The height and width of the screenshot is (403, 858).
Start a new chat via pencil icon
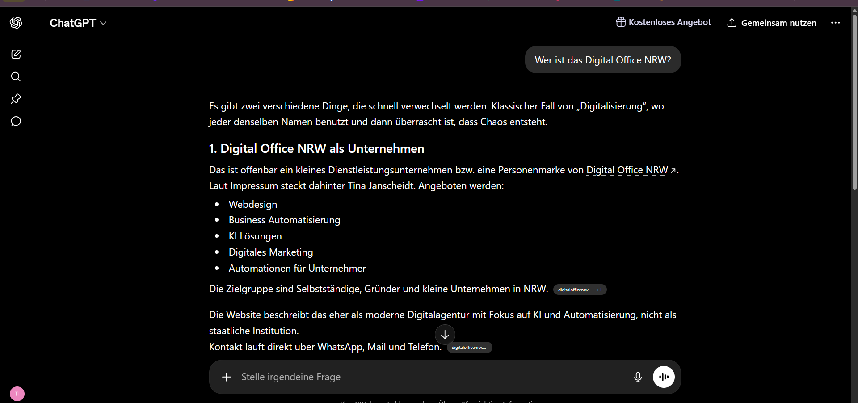click(x=16, y=55)
